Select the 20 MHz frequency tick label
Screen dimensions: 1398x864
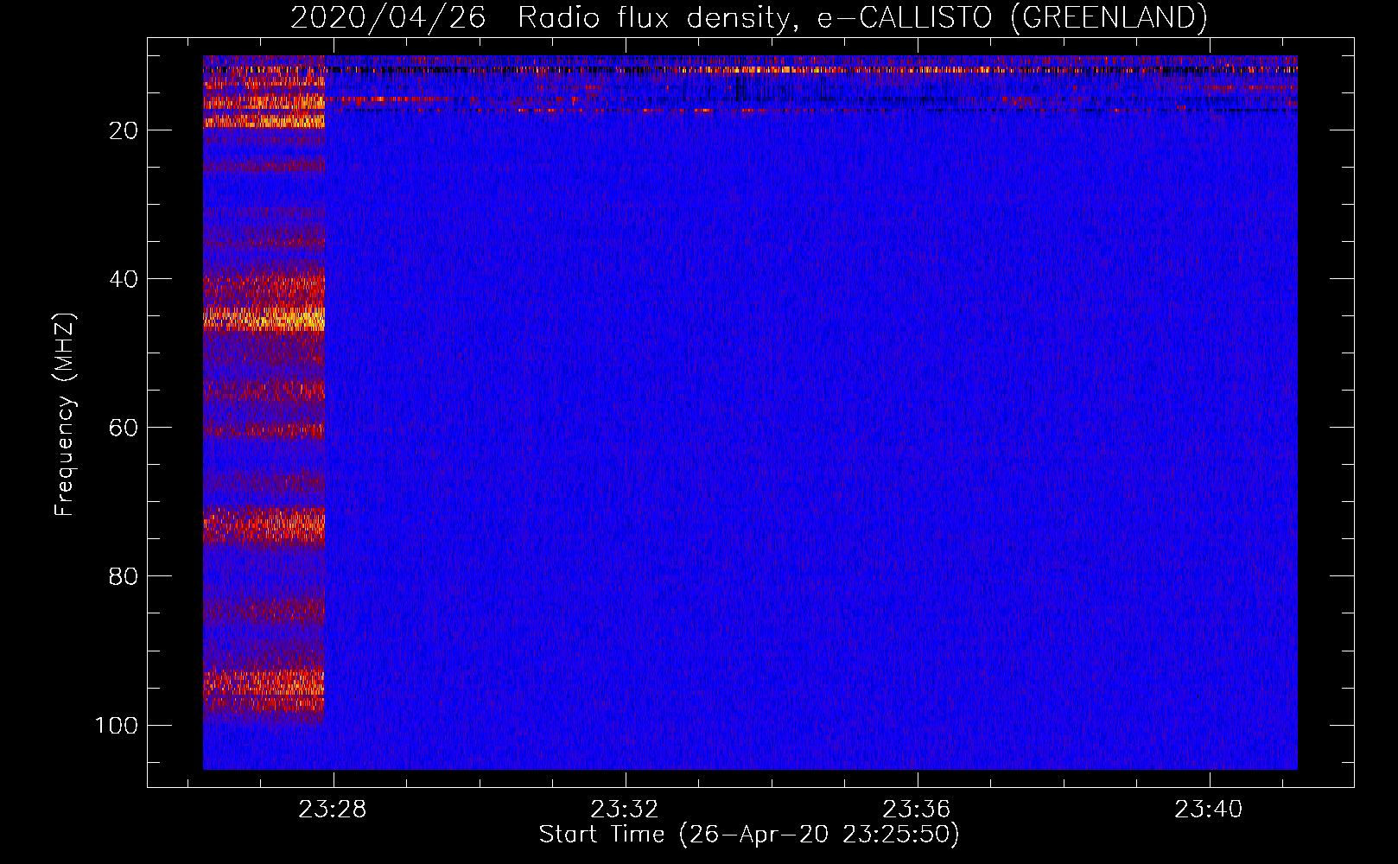(124, 130)
